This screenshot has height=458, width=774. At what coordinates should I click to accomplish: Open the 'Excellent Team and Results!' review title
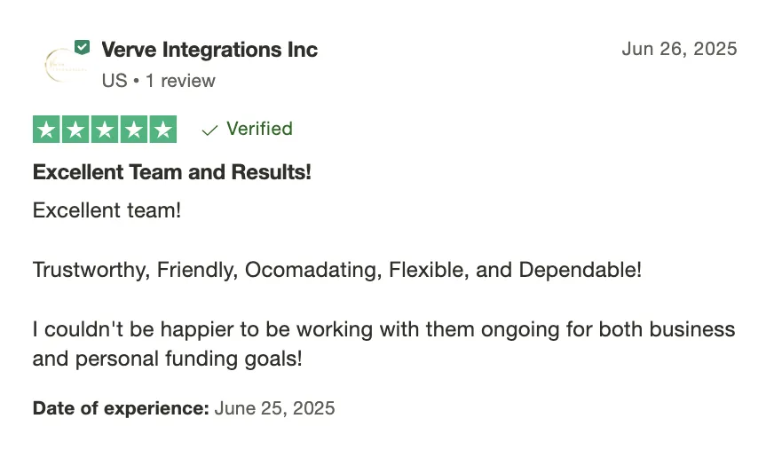[x=172, y=172]
